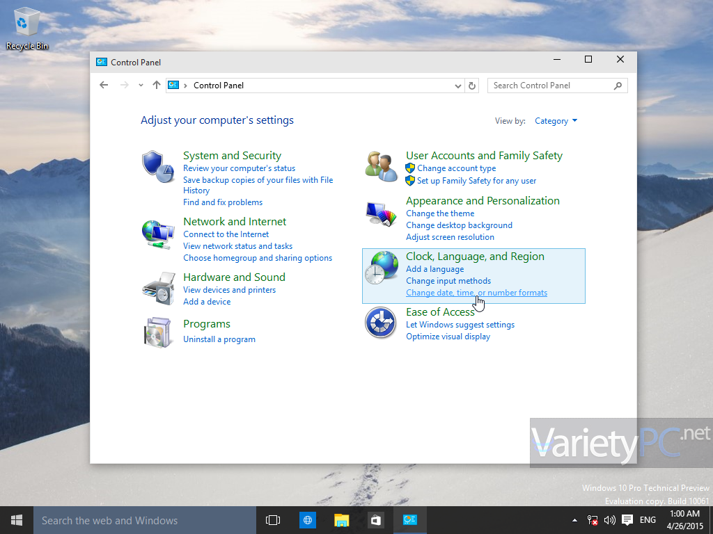Open the Start menu

coord(17,520)
